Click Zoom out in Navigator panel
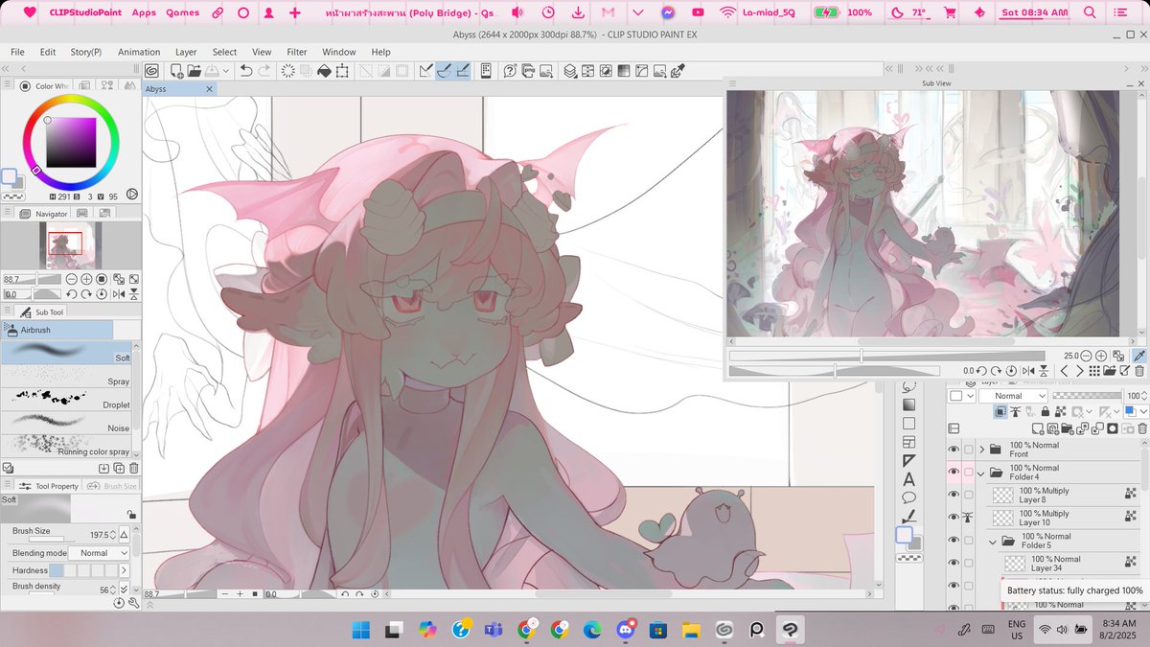 (x=71, y=279)
